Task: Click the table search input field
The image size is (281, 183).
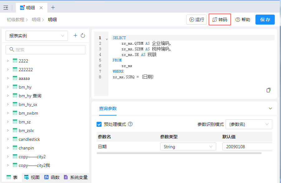Action: click(x=45, y=50)
